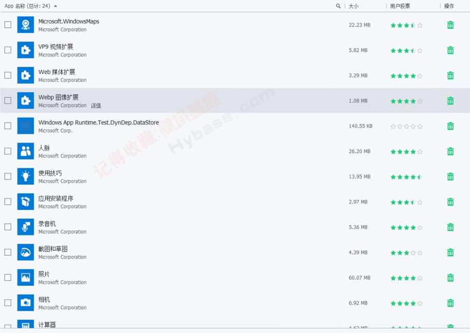Image resolution: width=470 pixels, height=333 pixels.
Task: Click the 26.20 MB size value
Action: [360, 151]
